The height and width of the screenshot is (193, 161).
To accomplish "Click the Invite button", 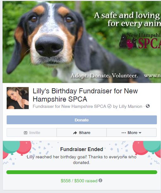I will (32, 132).
